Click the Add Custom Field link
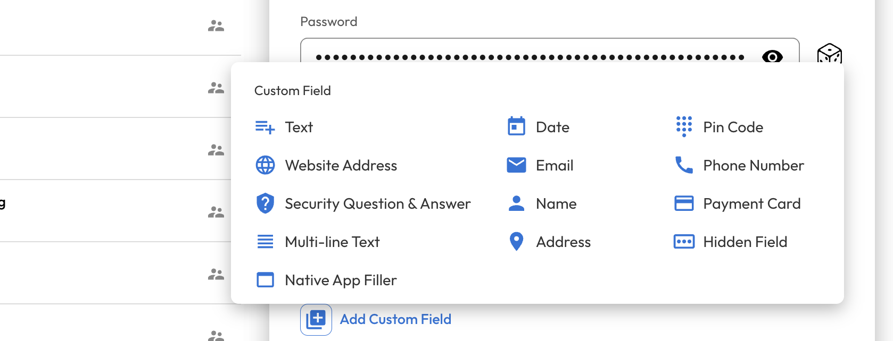 tap(395, 319)
